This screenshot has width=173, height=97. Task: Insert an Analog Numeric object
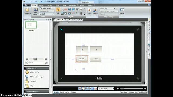[x=77, y=9]
